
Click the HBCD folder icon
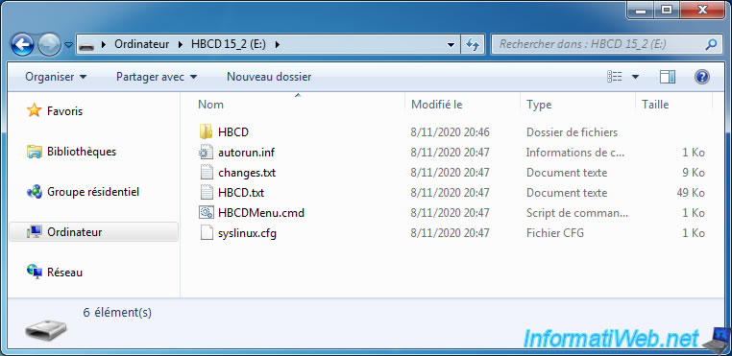[206, 132]
